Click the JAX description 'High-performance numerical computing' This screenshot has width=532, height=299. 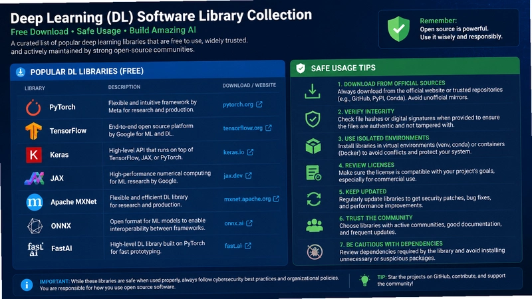coord(160,177)
